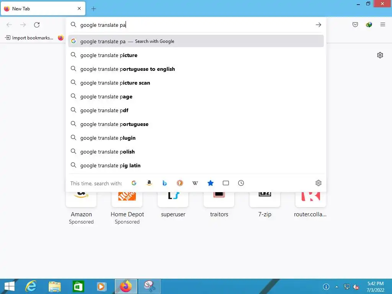392x294 pixels.
Task: Click the extension icon beside the Pocket button
Action: (369, 24)
